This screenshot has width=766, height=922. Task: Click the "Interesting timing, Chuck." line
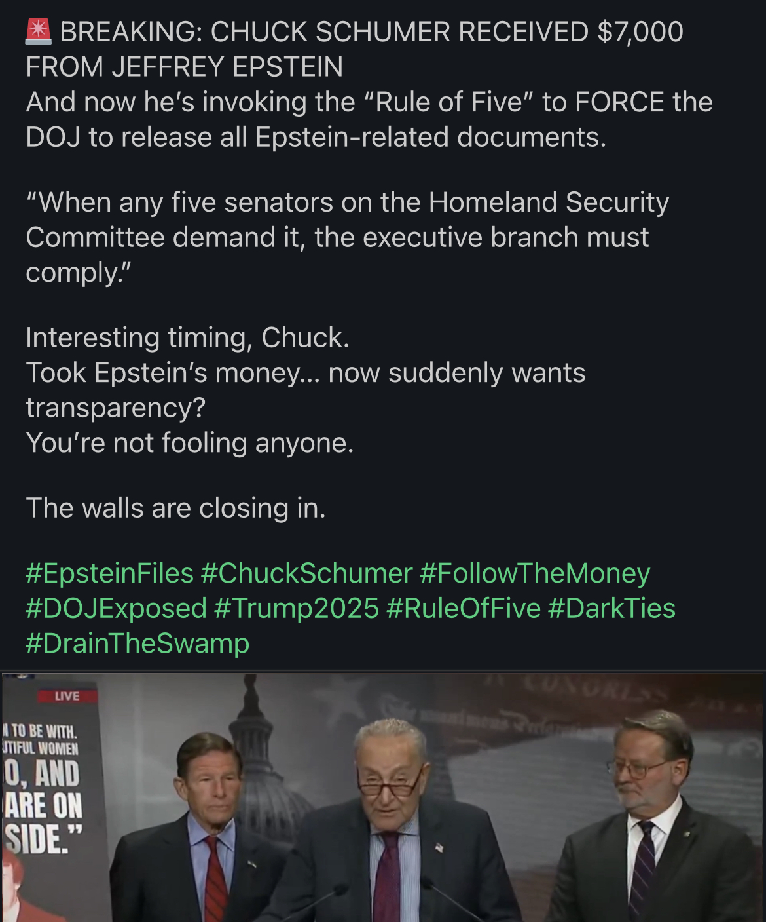click(187, 337)
